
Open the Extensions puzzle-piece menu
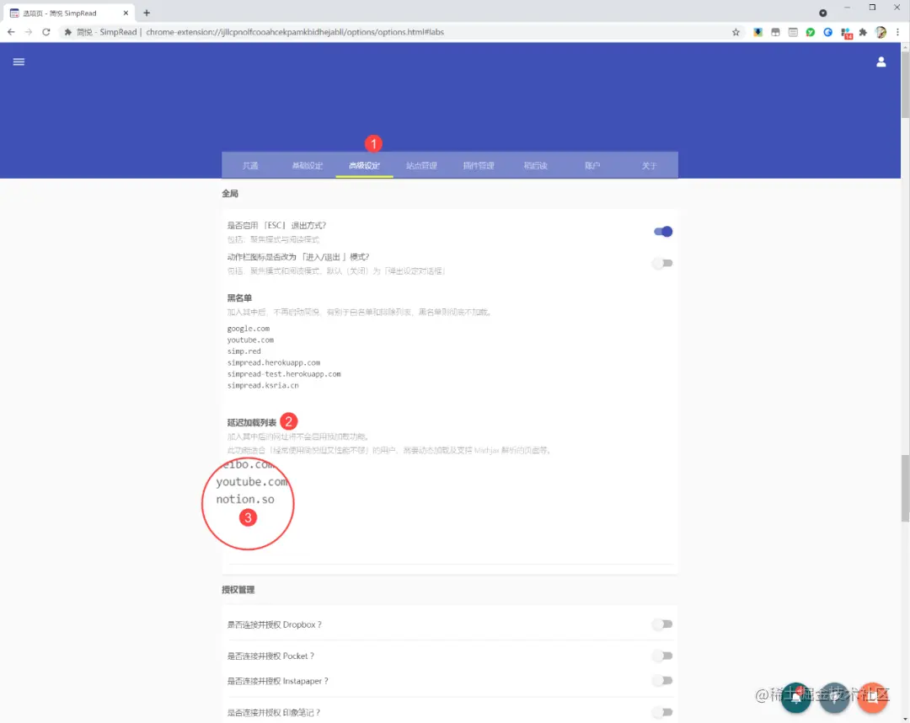pyautogui.click(x=863, y=32)
